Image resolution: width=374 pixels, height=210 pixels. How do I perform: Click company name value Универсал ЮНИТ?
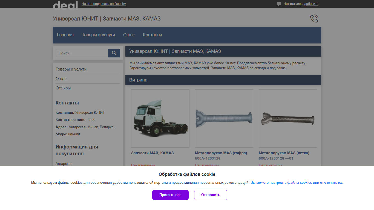click(x=90, y=113)
